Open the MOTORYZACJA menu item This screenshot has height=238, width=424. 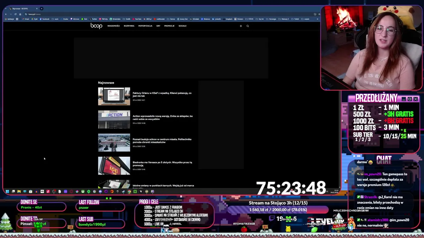pos(145,26)
